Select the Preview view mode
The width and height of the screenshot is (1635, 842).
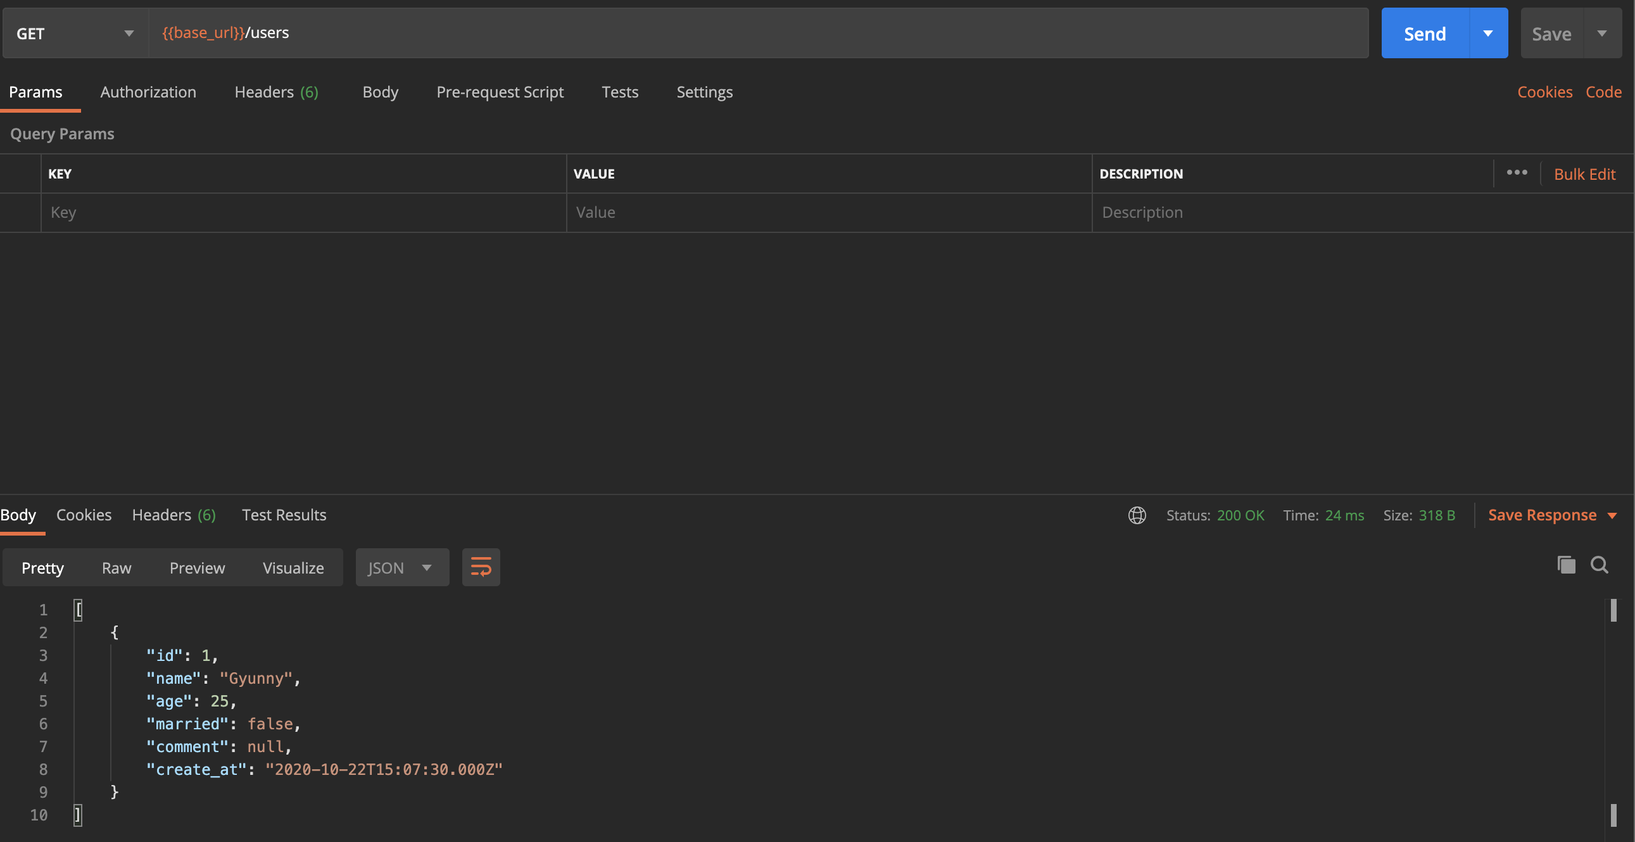click(197, 567)
